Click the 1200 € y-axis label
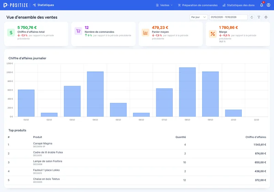The image size is (274, 192). (10, 64)
